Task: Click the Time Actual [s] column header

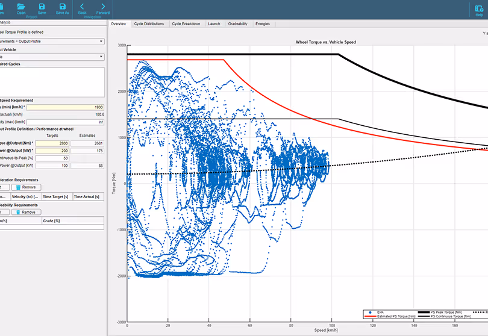Action: coord(89,197)
